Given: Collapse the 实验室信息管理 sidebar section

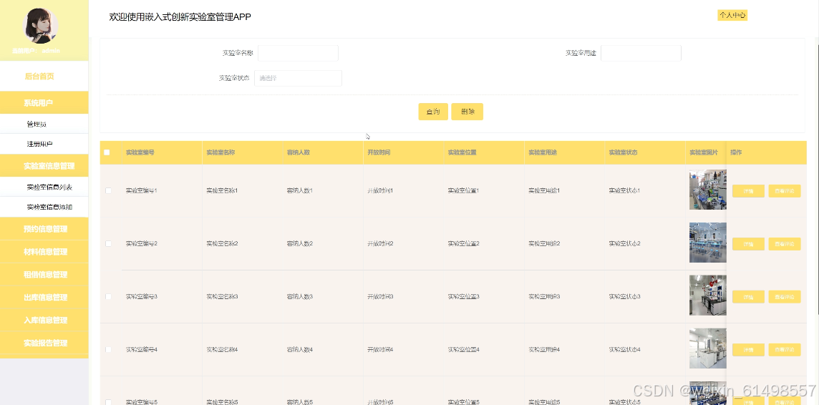Looking at the screenshot, I should 44,166.
